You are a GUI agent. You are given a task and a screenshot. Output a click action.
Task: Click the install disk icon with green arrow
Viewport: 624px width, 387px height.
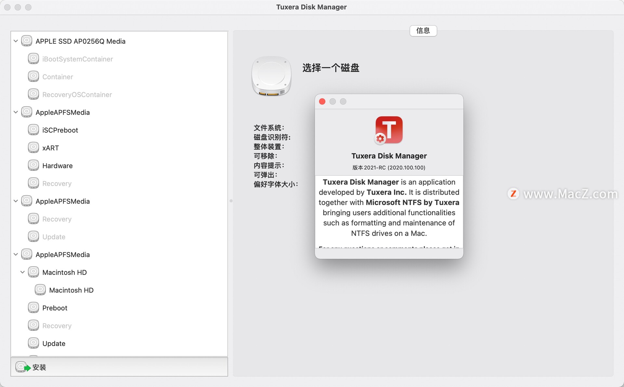(x=23, y=367)
